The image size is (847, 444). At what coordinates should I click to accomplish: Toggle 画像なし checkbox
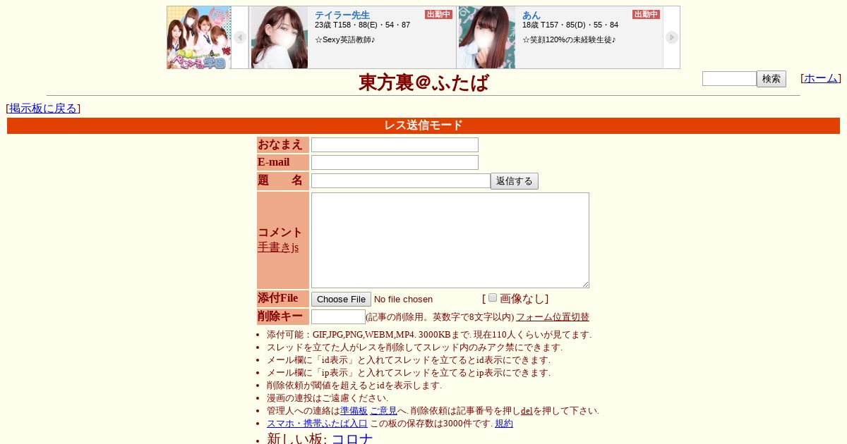click(x=493, y=297)
